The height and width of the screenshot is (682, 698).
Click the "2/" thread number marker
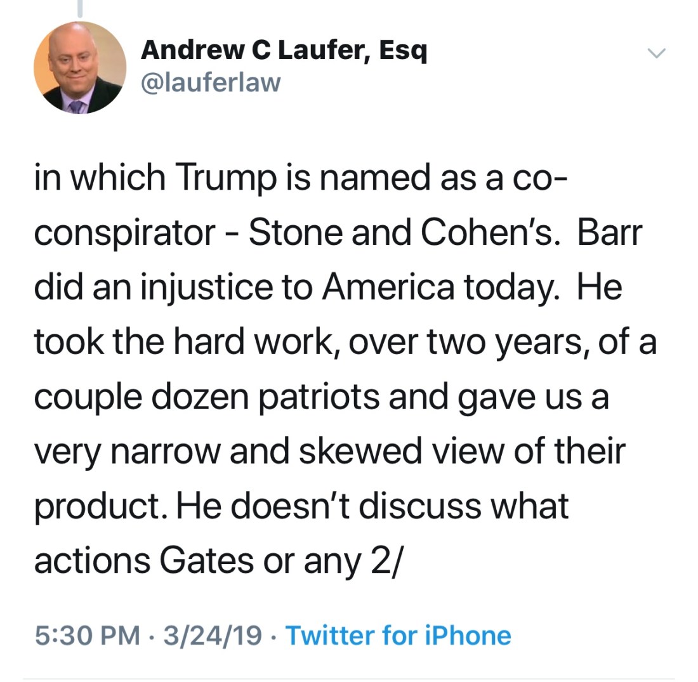(385, 561)
